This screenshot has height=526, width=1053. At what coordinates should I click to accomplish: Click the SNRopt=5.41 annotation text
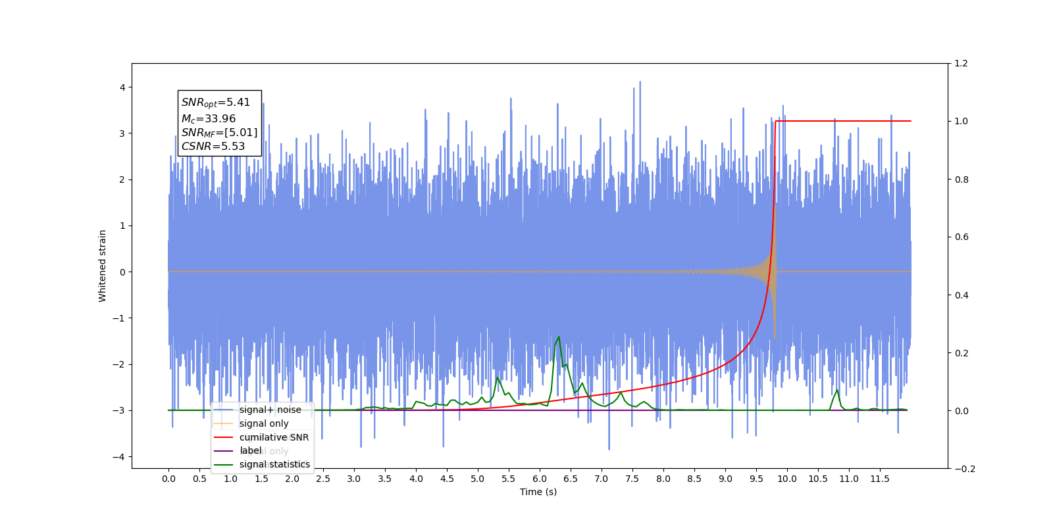(x=216, y=103)
